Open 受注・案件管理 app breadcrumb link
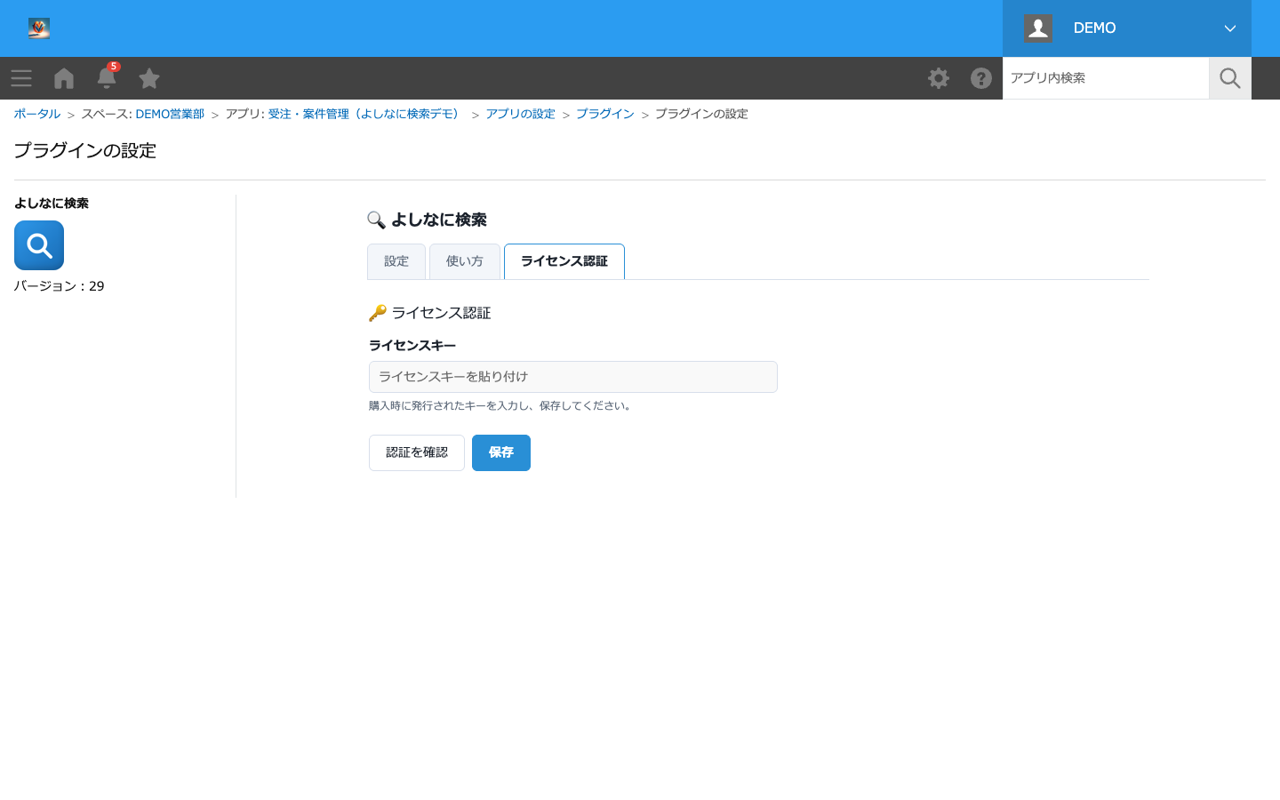This screenshot has width=1280, height=800. point(365,114)
